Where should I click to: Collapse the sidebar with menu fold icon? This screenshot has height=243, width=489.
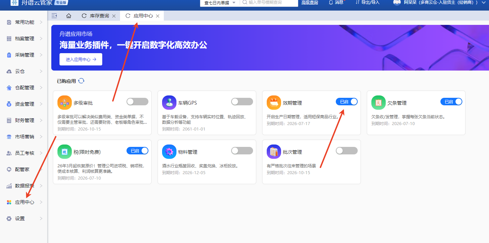tap(54, 16)
